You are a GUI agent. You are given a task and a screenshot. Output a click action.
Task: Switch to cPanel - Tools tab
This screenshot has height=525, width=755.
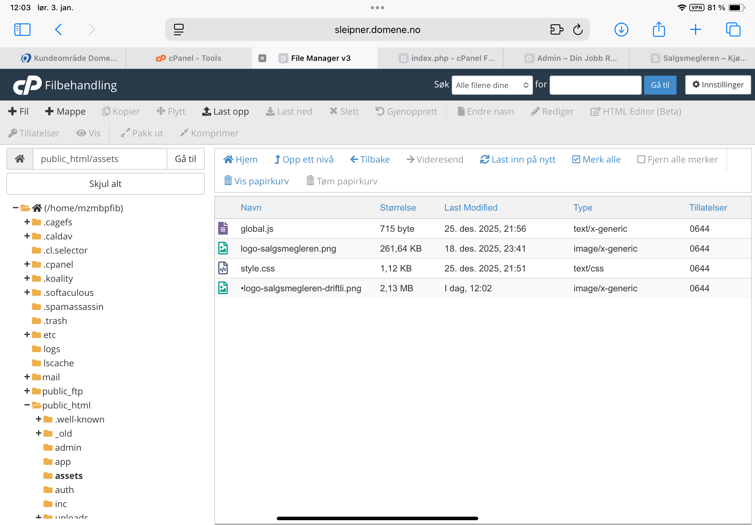click(x=189, y=58)
